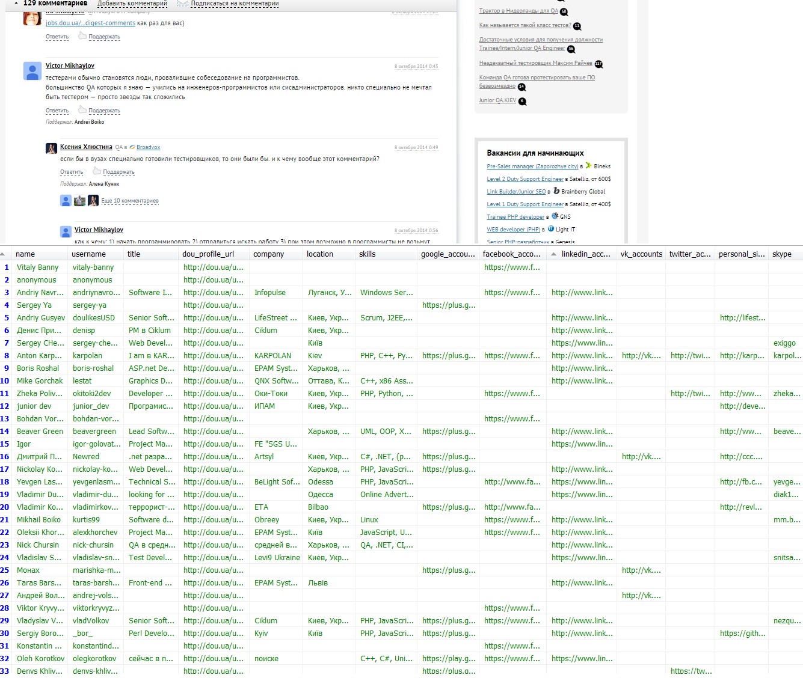Image resolution: width=803 pixels, height=678 pixels.
Task: Click Добавить комментарий link
Action: pyautogui.click(x=132, y=4)
